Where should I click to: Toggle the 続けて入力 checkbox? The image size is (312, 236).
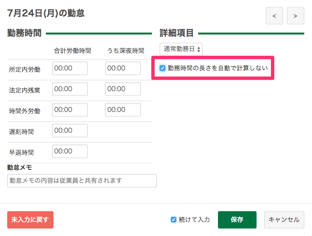174,220
